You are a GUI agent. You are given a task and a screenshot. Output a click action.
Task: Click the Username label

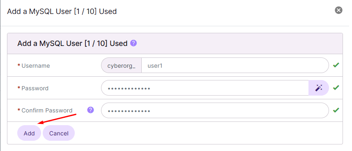(36, 66)
